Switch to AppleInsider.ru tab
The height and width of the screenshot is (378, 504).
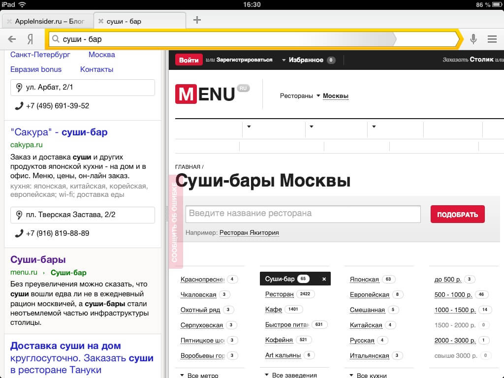click(x=50, y=21)
